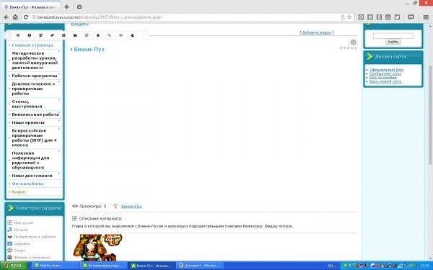This screenshot has height=270, width=433.
Task: Click the home icon in browser toolbar
Action: [x=15, y=17]
